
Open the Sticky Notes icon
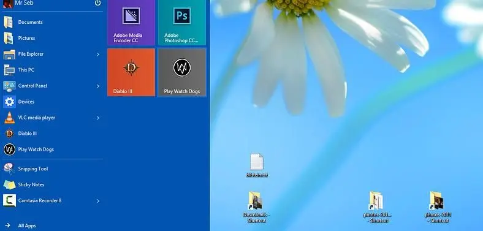tap(9, 184)
